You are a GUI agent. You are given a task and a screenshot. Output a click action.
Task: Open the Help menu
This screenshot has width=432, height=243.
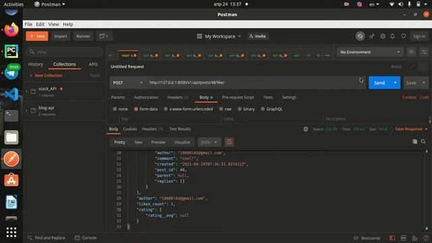[x=67, y=24]
